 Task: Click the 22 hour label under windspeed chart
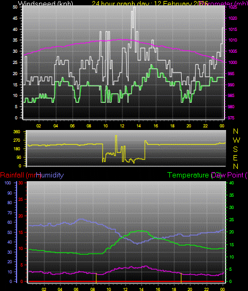pos(205,126)
